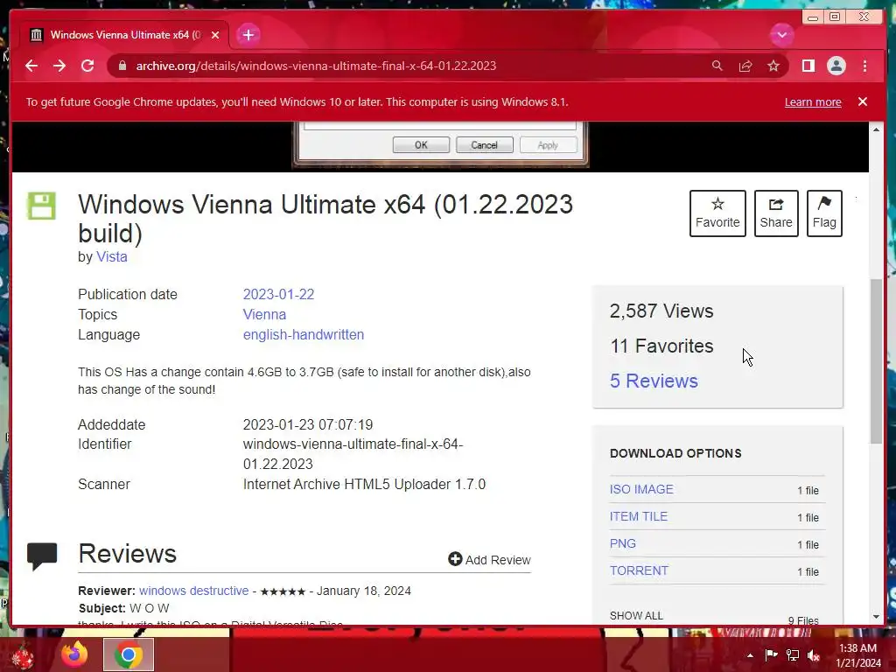
Task: Open network status tray icon
Action: pyautogui.click(x=793, y=654)
